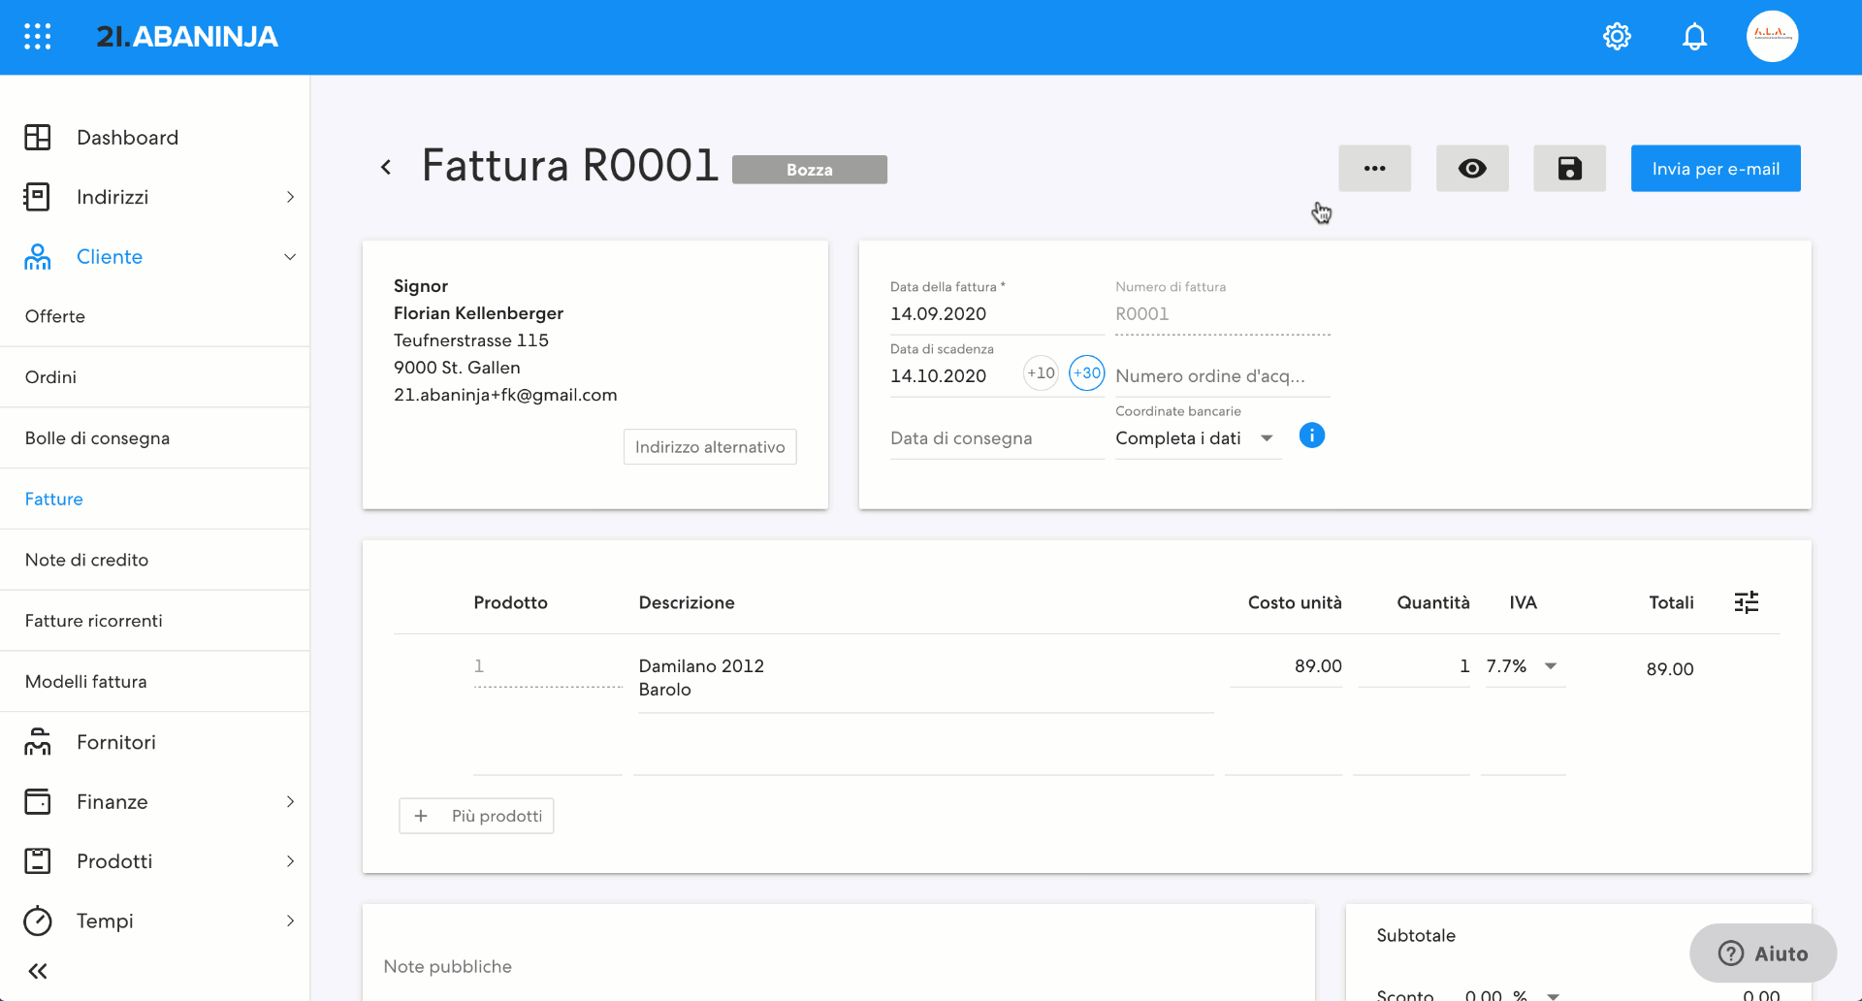Viewport: 1862px width, 1001px height.
Task: Open settings gear icon
Action: [1617, 37]
